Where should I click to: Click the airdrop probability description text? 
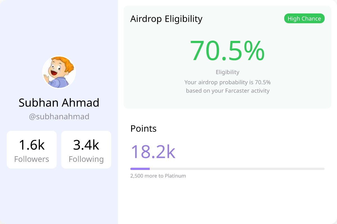(x=227, y=82)
